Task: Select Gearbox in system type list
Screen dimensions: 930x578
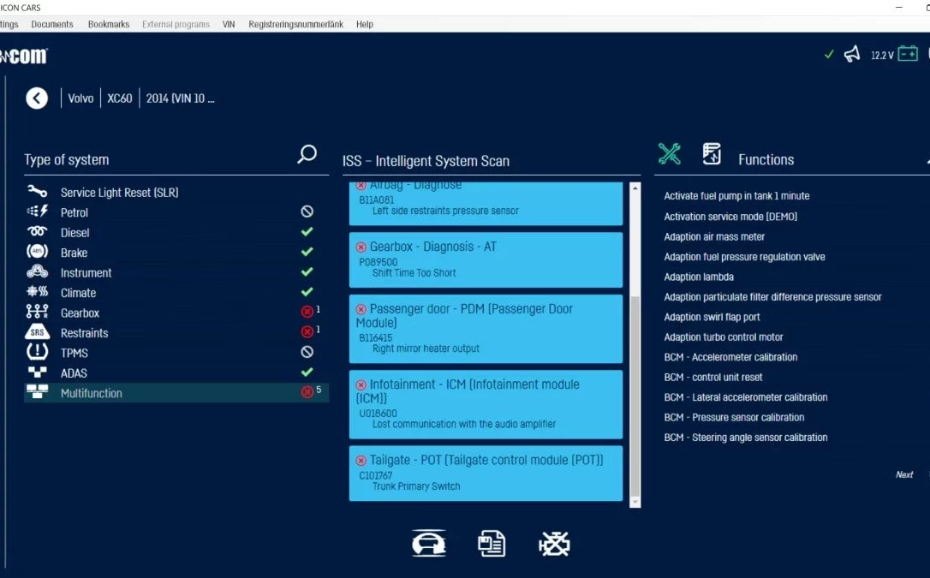Action: pyautogui.click(x=80, y=313)
